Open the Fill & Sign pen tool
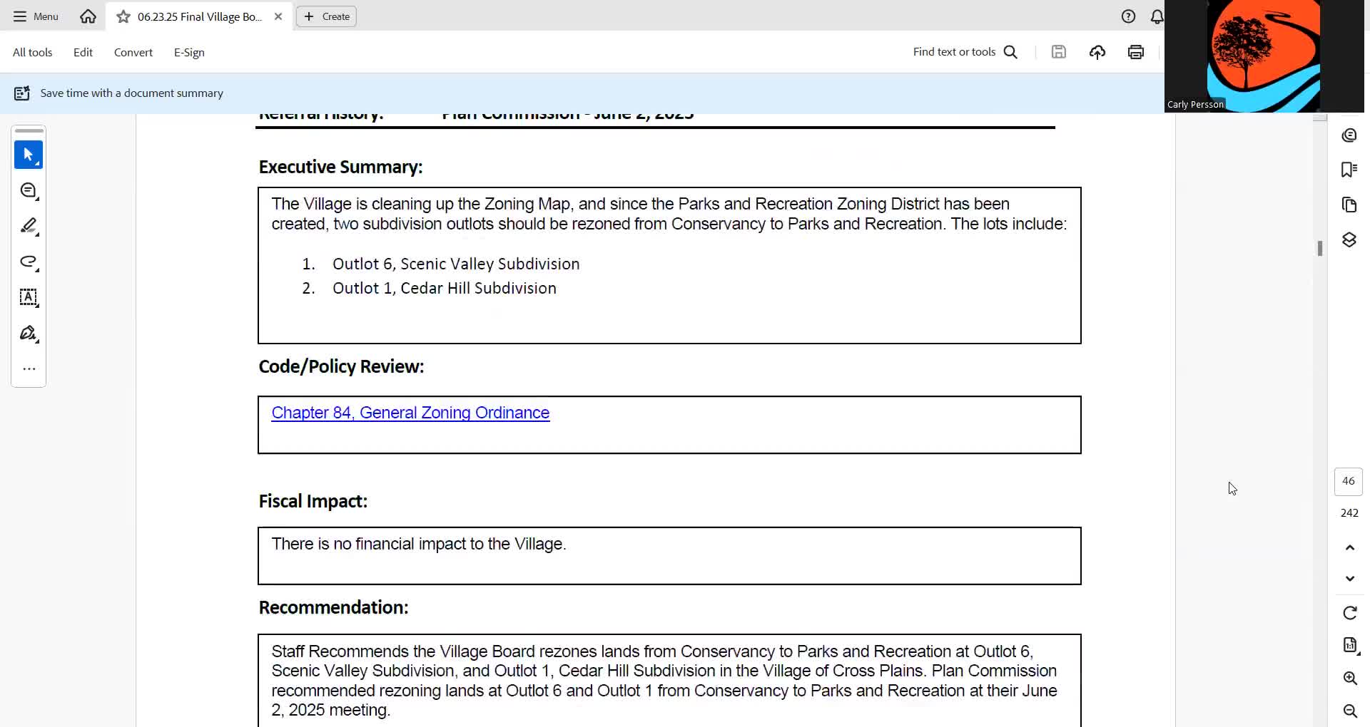Image resolution: width=1370 pixels, height=727 pixels. [x=29, y=334]
